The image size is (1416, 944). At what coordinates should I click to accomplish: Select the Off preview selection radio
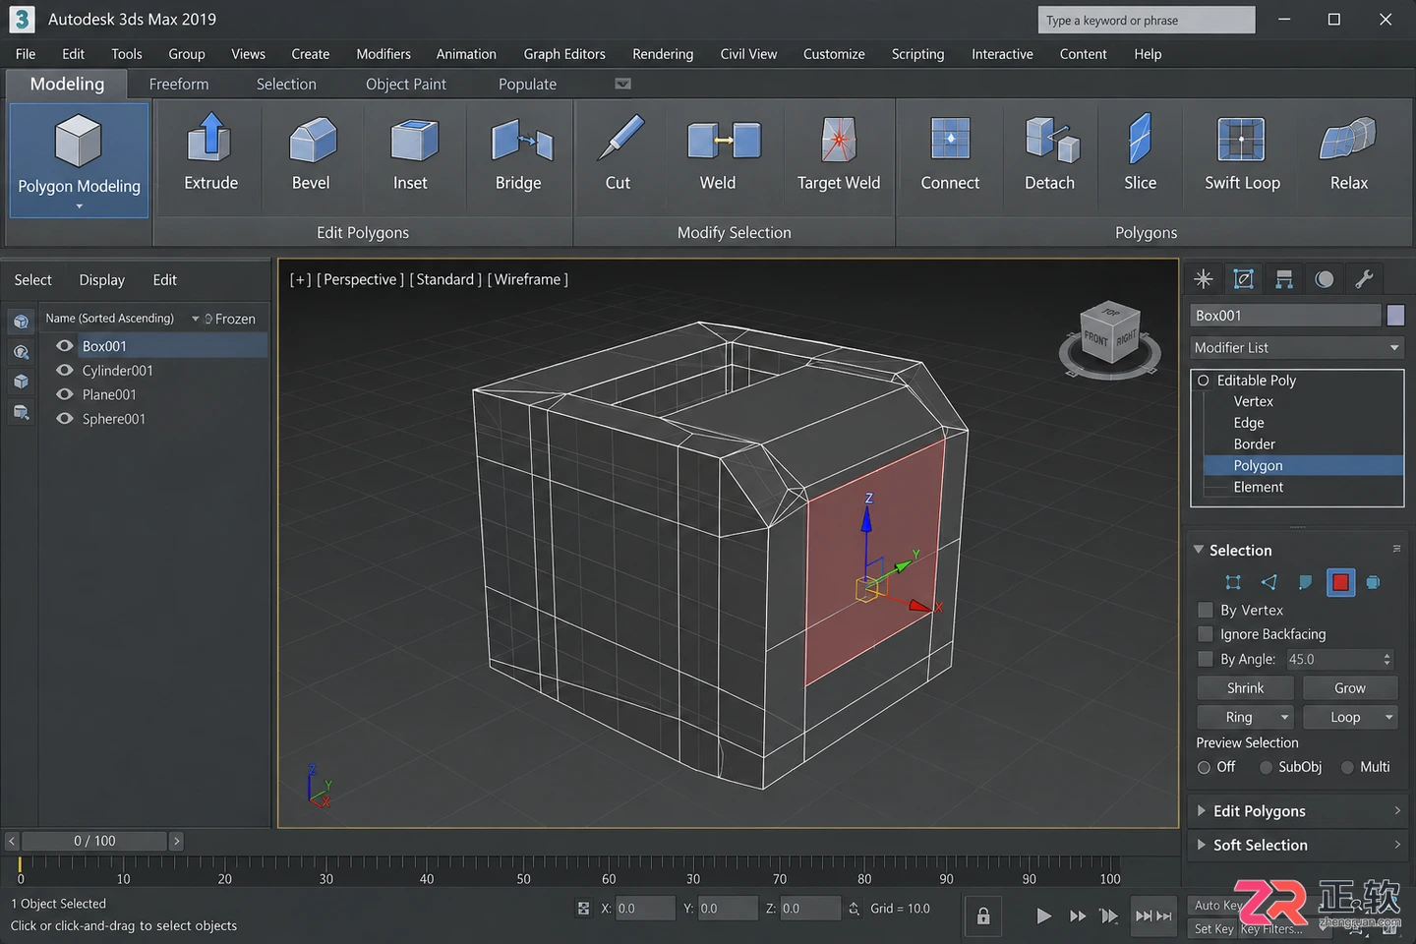(1204, 767)
